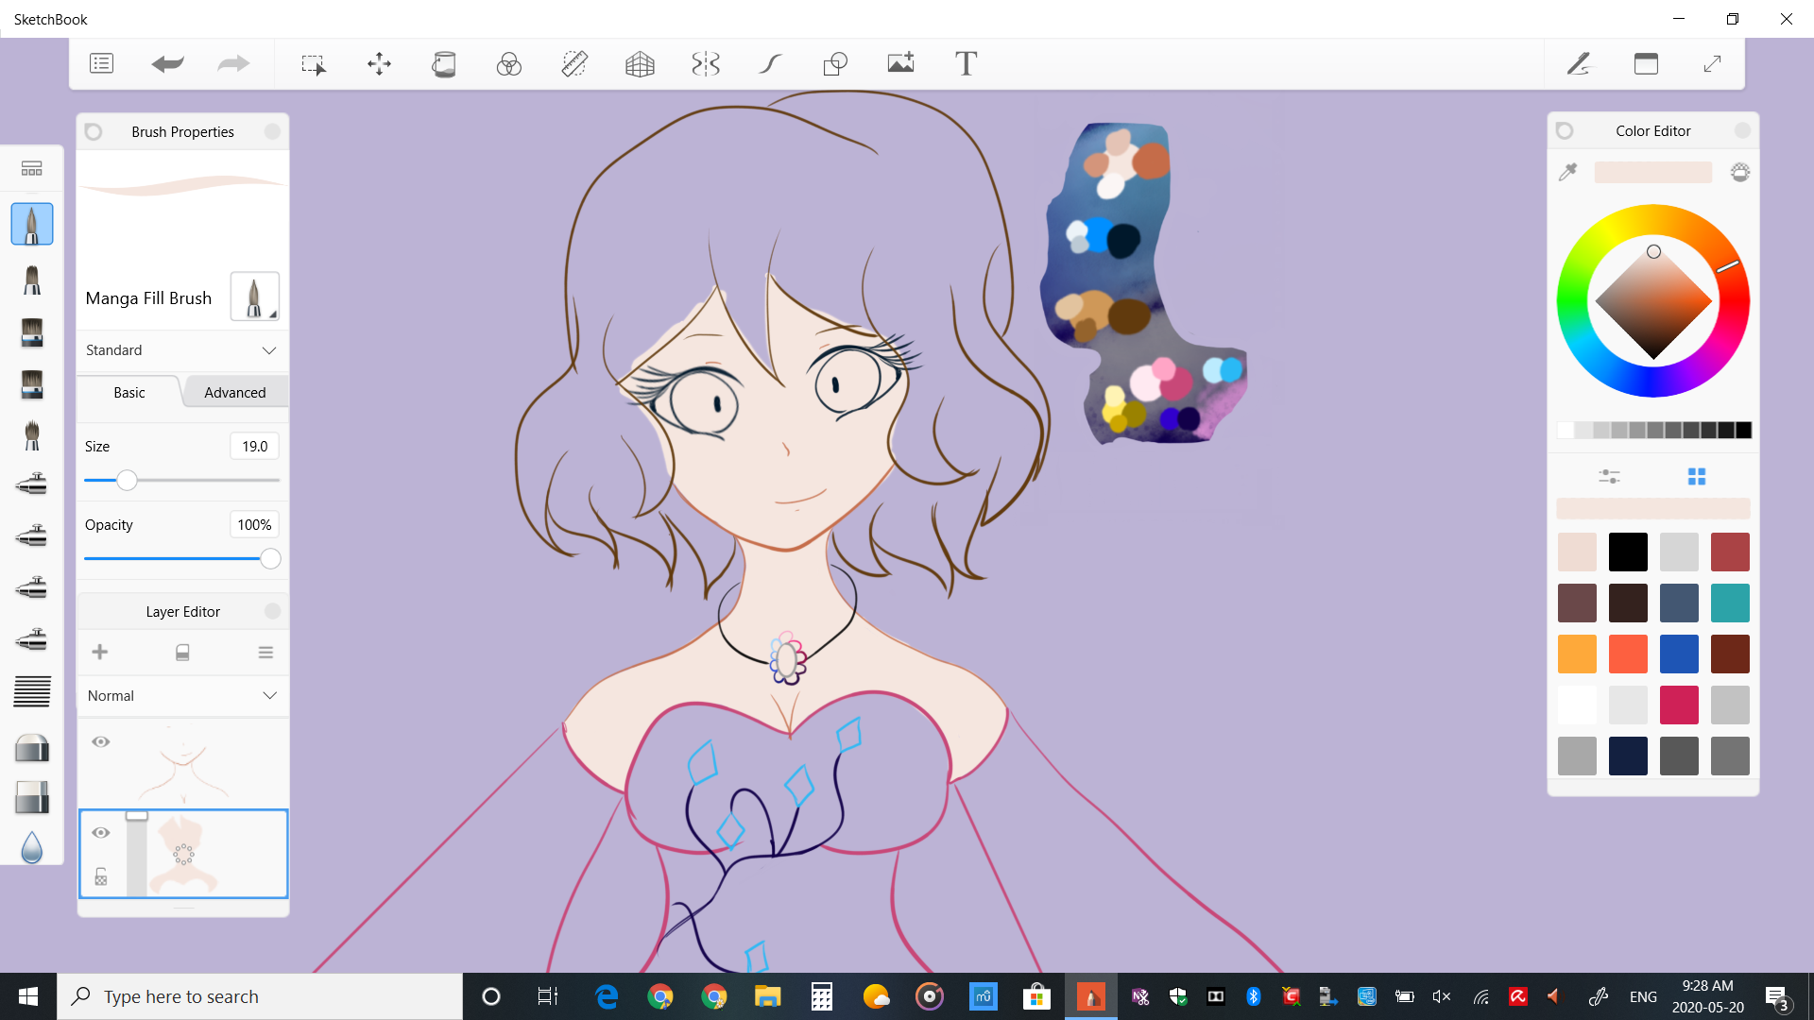Select the hard eraser tool
This screenshot has height=1020, width=1814.
[32, 798]
